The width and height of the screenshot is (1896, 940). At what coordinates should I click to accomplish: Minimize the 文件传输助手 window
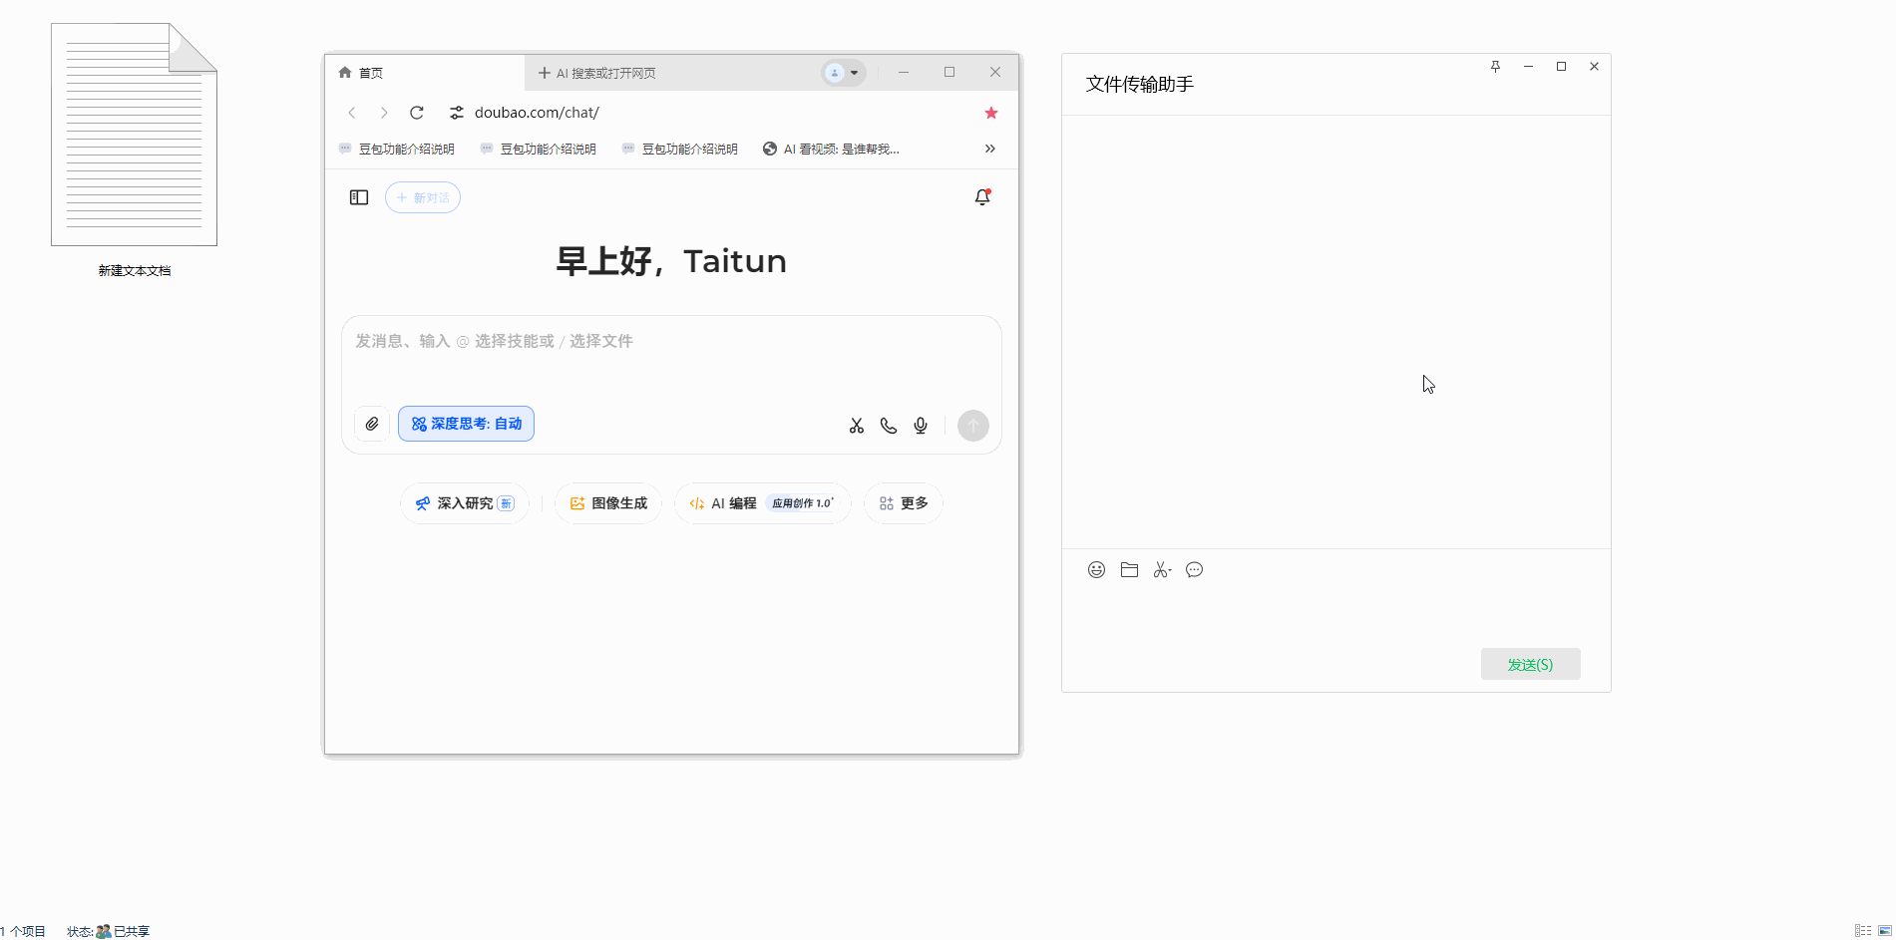tap(1528, 67)
